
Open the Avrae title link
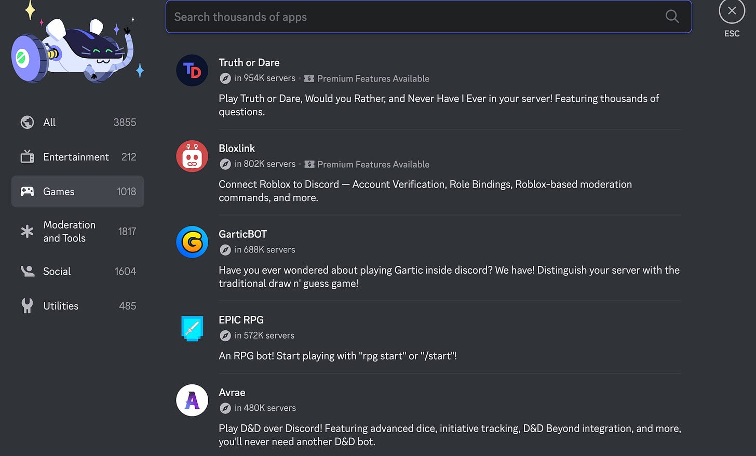(232, 392)
